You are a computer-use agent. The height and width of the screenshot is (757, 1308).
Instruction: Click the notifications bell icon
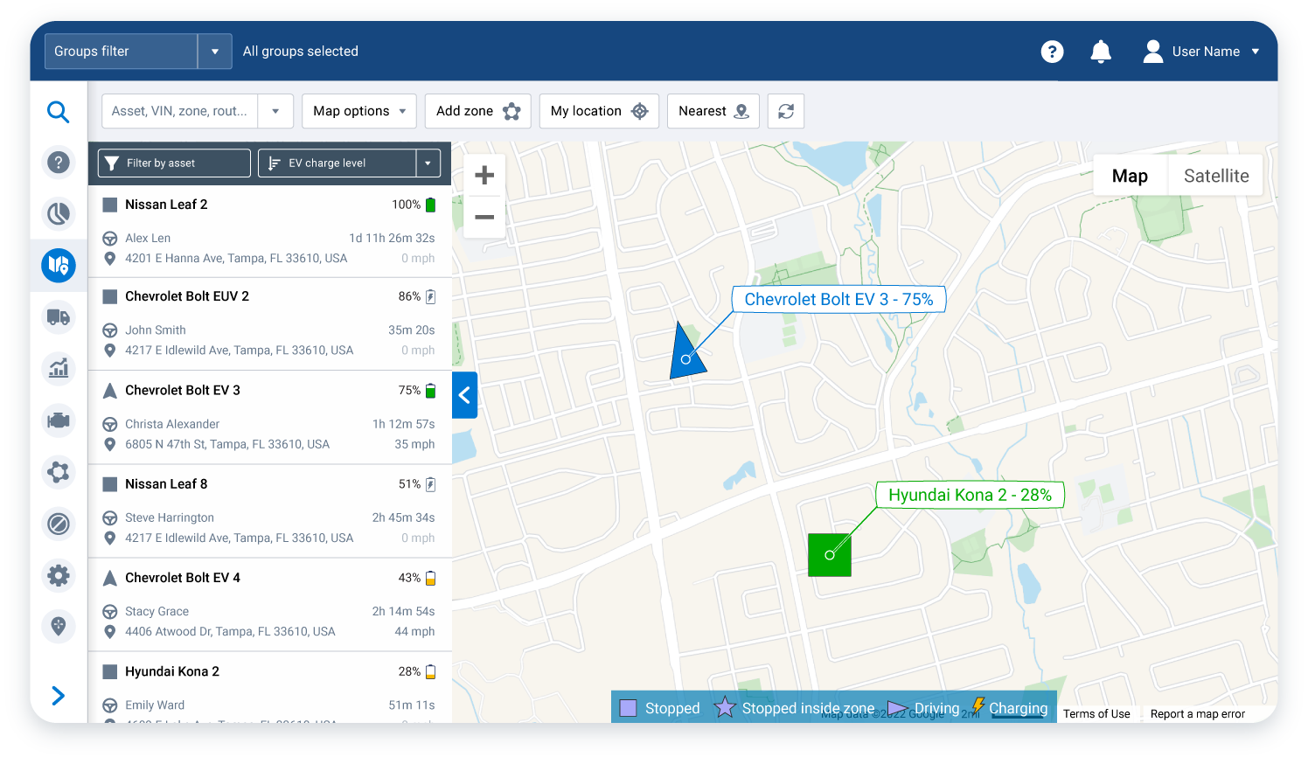tap(1101, 52)
